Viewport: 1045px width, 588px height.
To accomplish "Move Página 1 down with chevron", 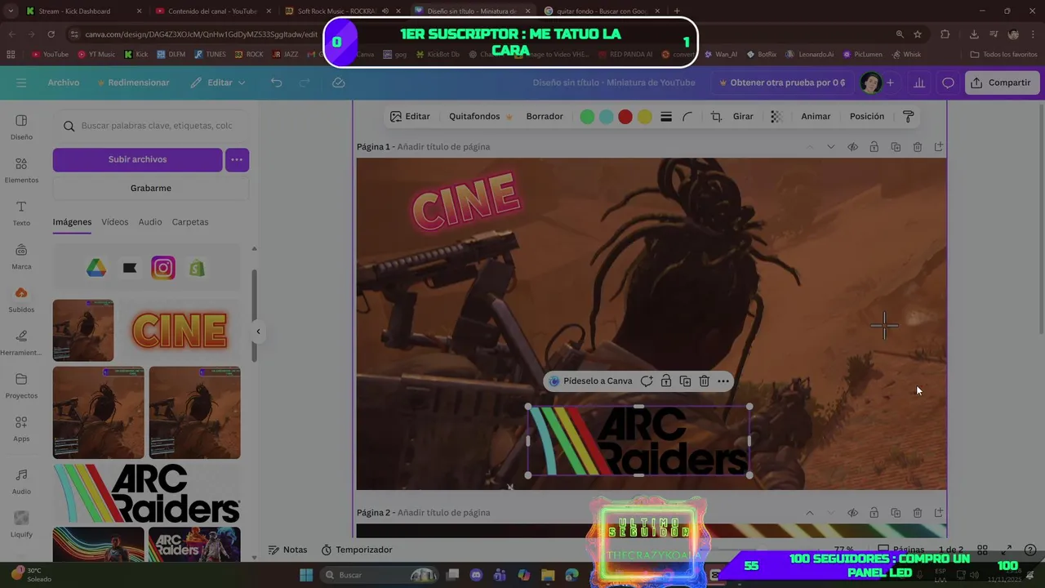I will pos(831,147).
